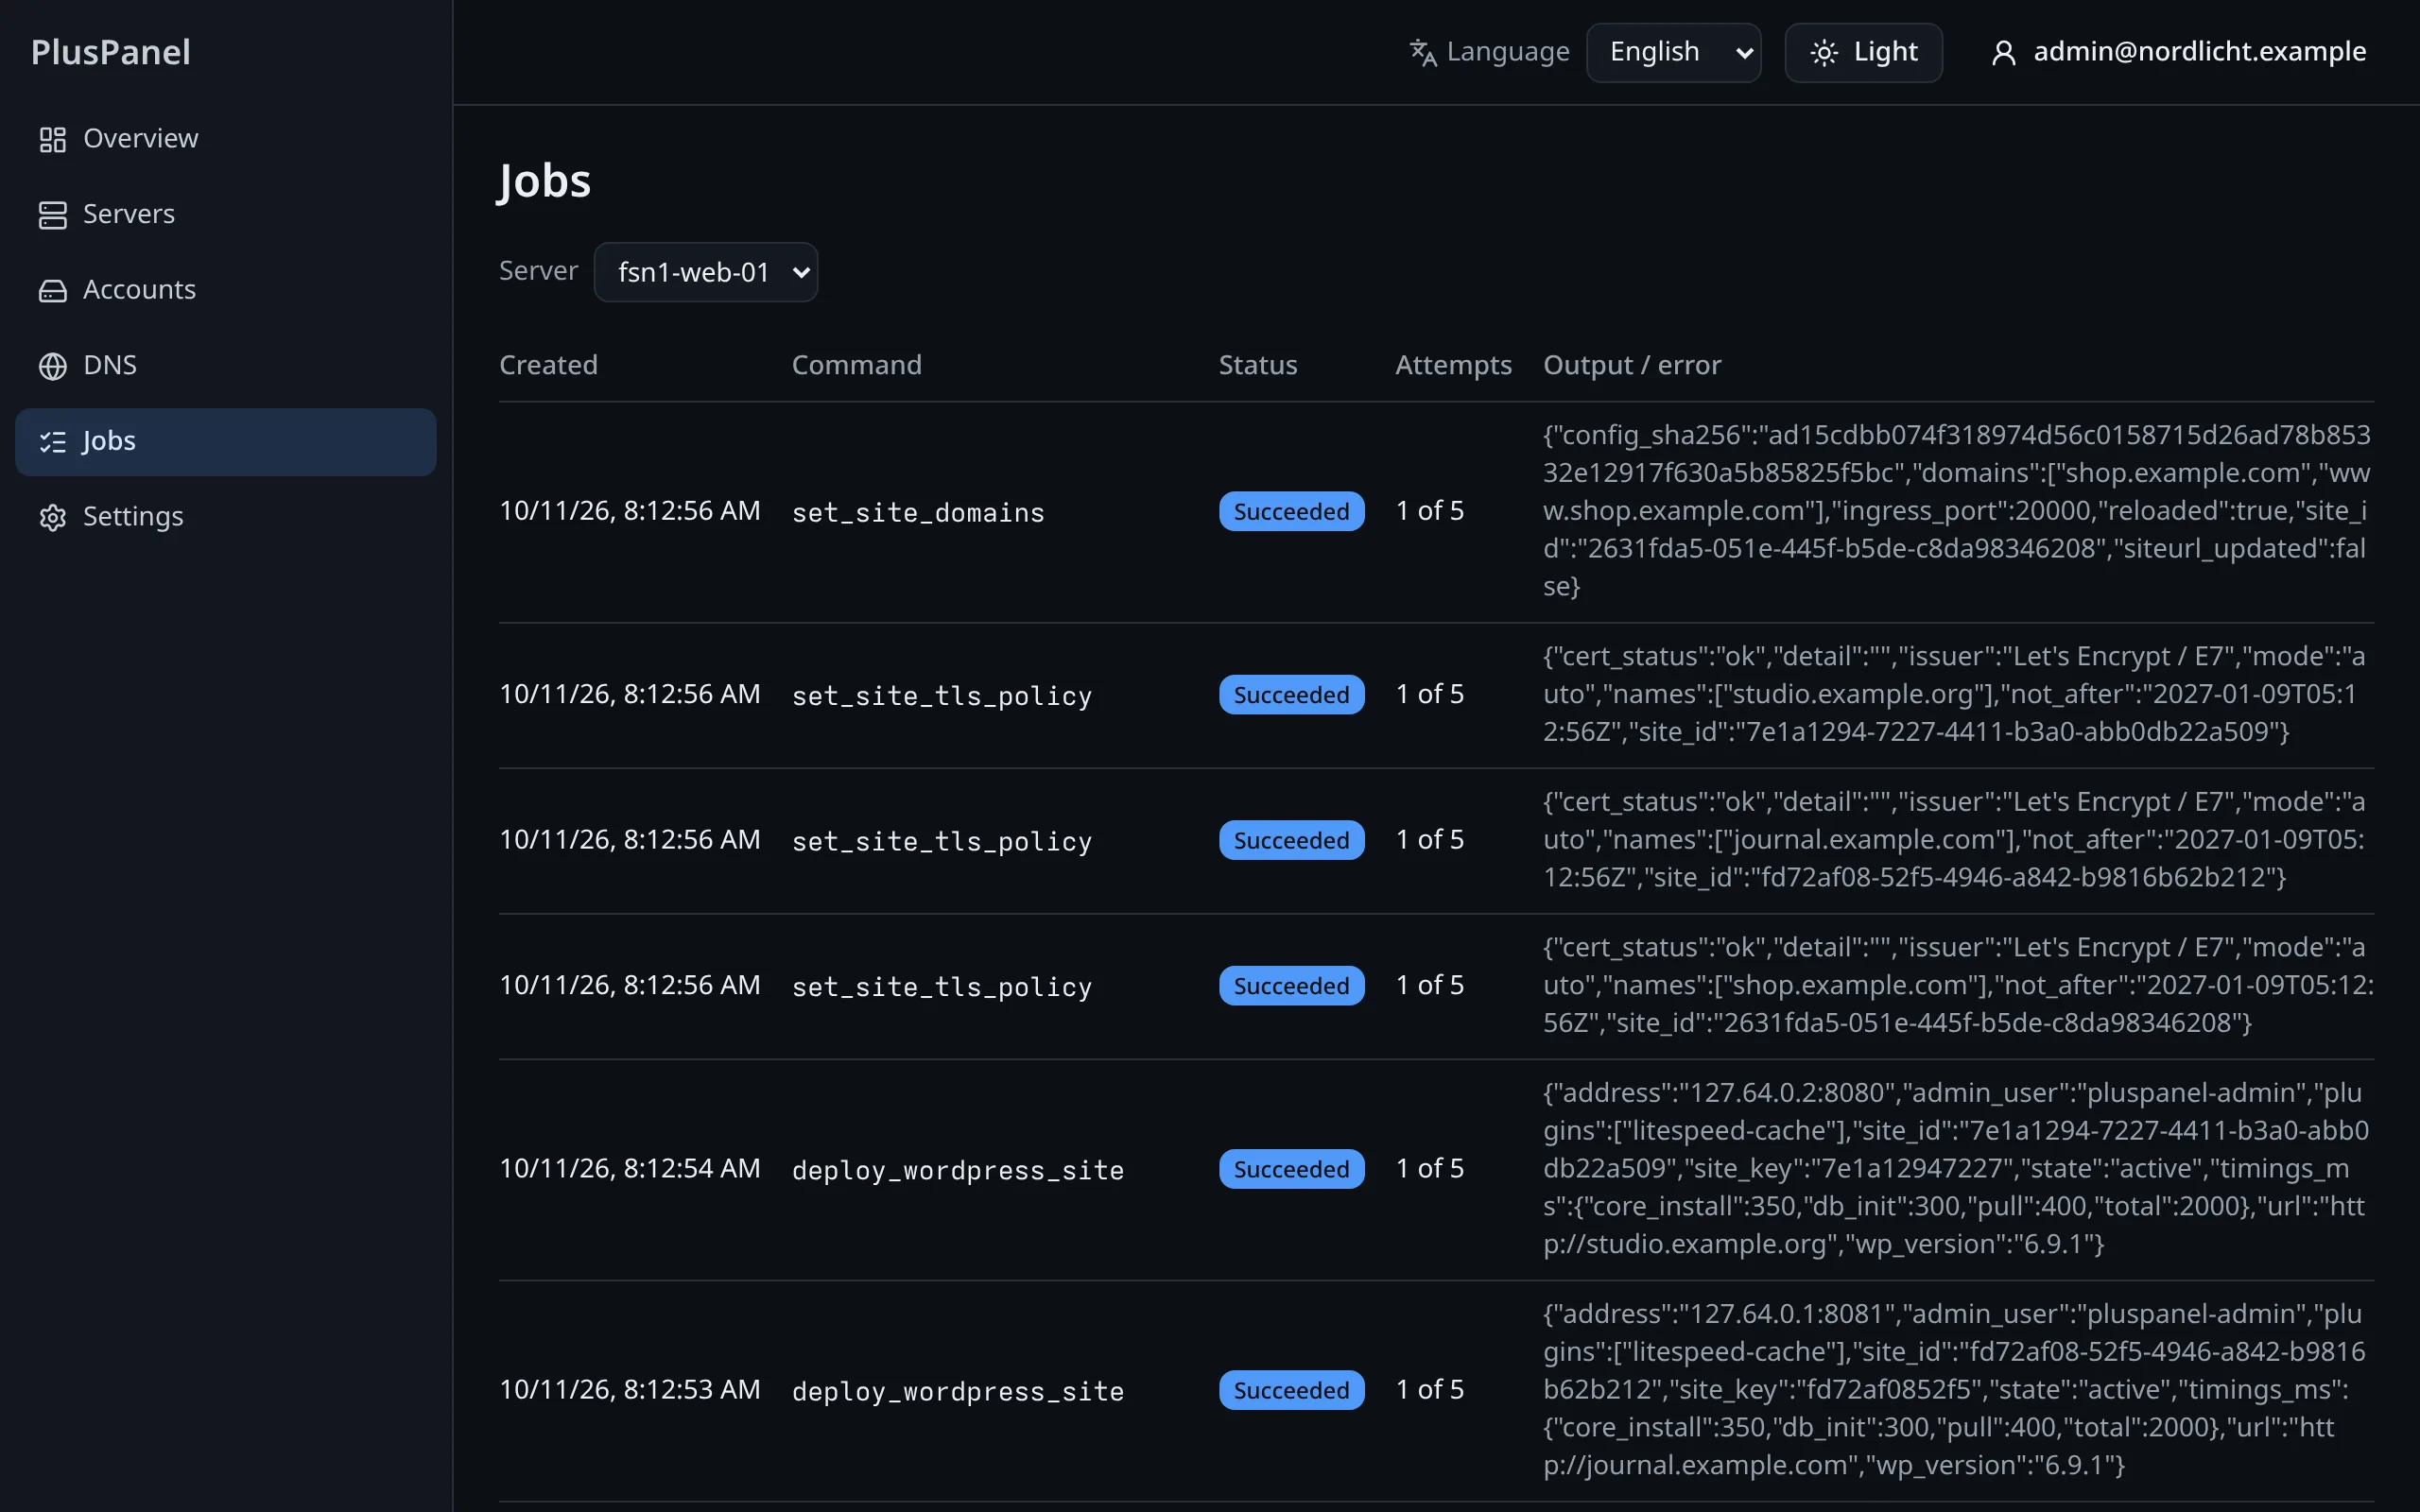Click the Language translate icon

[x=1423, y=52]
